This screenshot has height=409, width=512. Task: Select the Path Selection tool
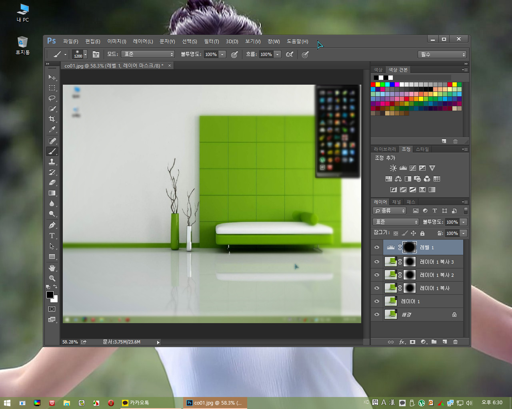coord(52,246)
